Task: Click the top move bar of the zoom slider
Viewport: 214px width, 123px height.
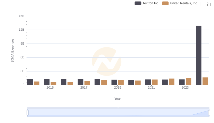Action: click(x=118, y=108)
